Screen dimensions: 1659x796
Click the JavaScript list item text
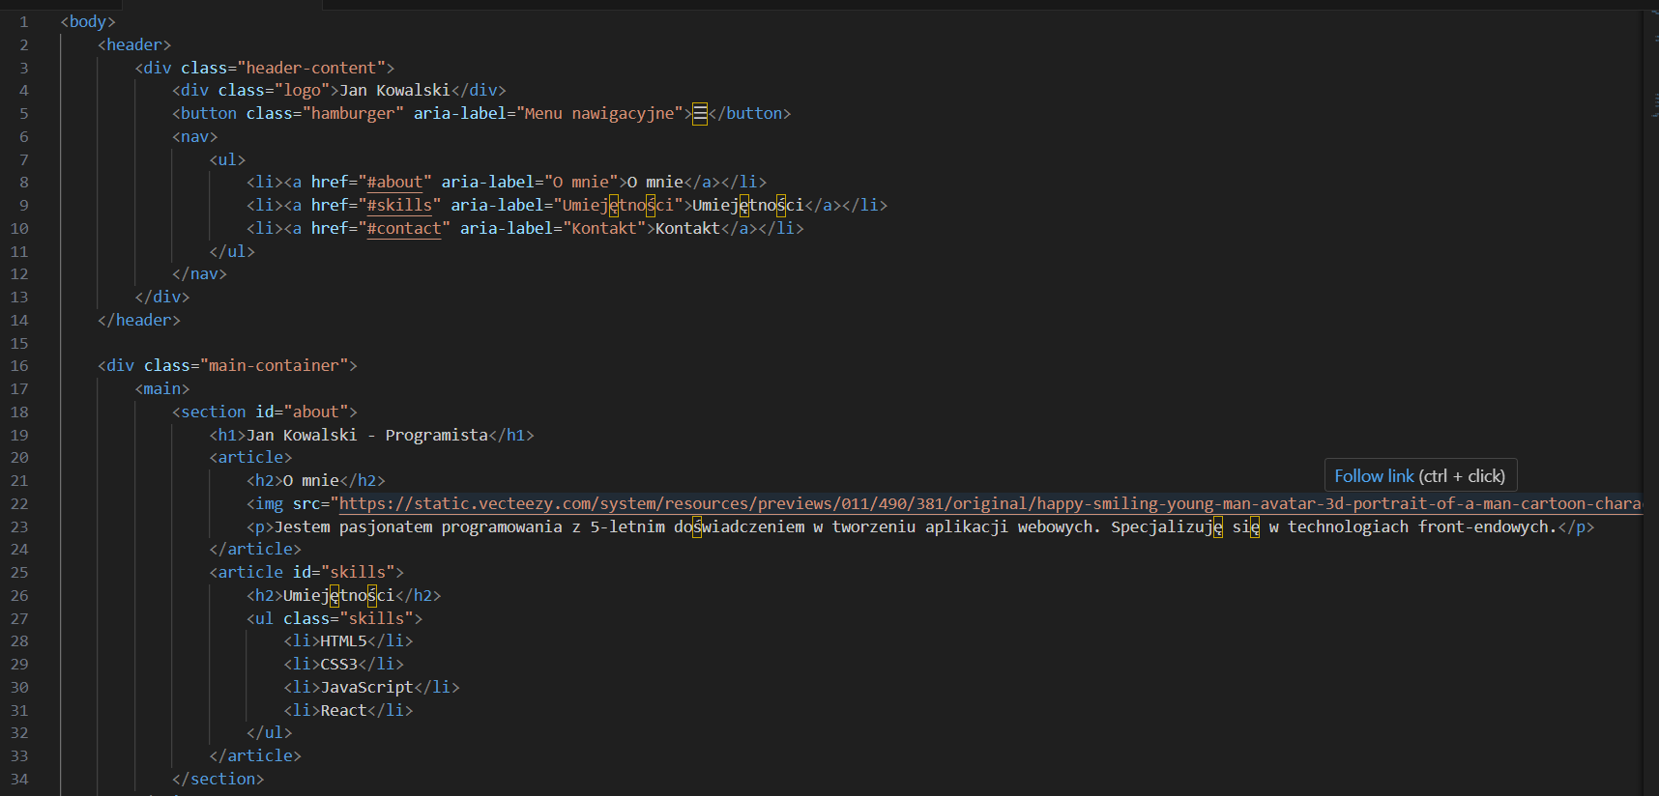[366, 688]
